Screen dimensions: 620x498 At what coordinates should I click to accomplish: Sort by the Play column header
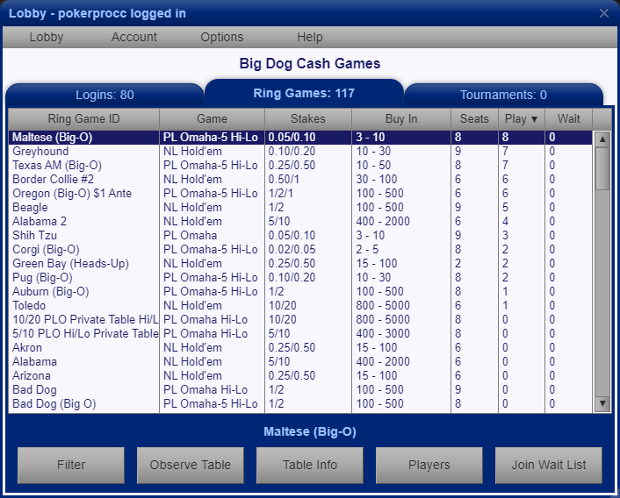tap(522, 118)
